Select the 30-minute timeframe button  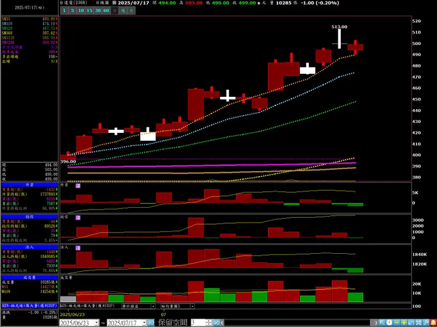point(97,11)
